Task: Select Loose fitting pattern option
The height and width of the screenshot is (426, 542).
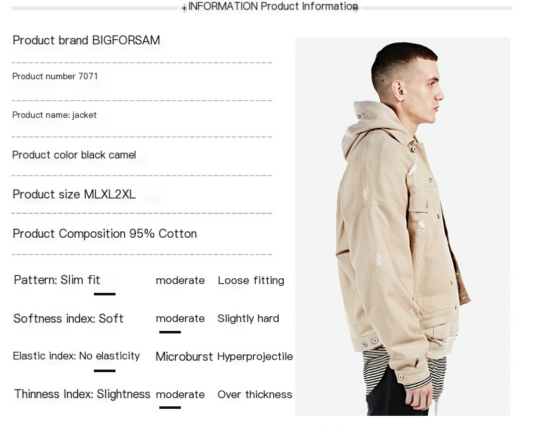Action: [x=251, y=281]
